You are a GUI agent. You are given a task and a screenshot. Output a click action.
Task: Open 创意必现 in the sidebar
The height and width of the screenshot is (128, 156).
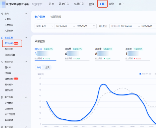(9, 90)
